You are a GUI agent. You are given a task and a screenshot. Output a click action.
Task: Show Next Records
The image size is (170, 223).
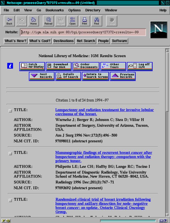42,76
